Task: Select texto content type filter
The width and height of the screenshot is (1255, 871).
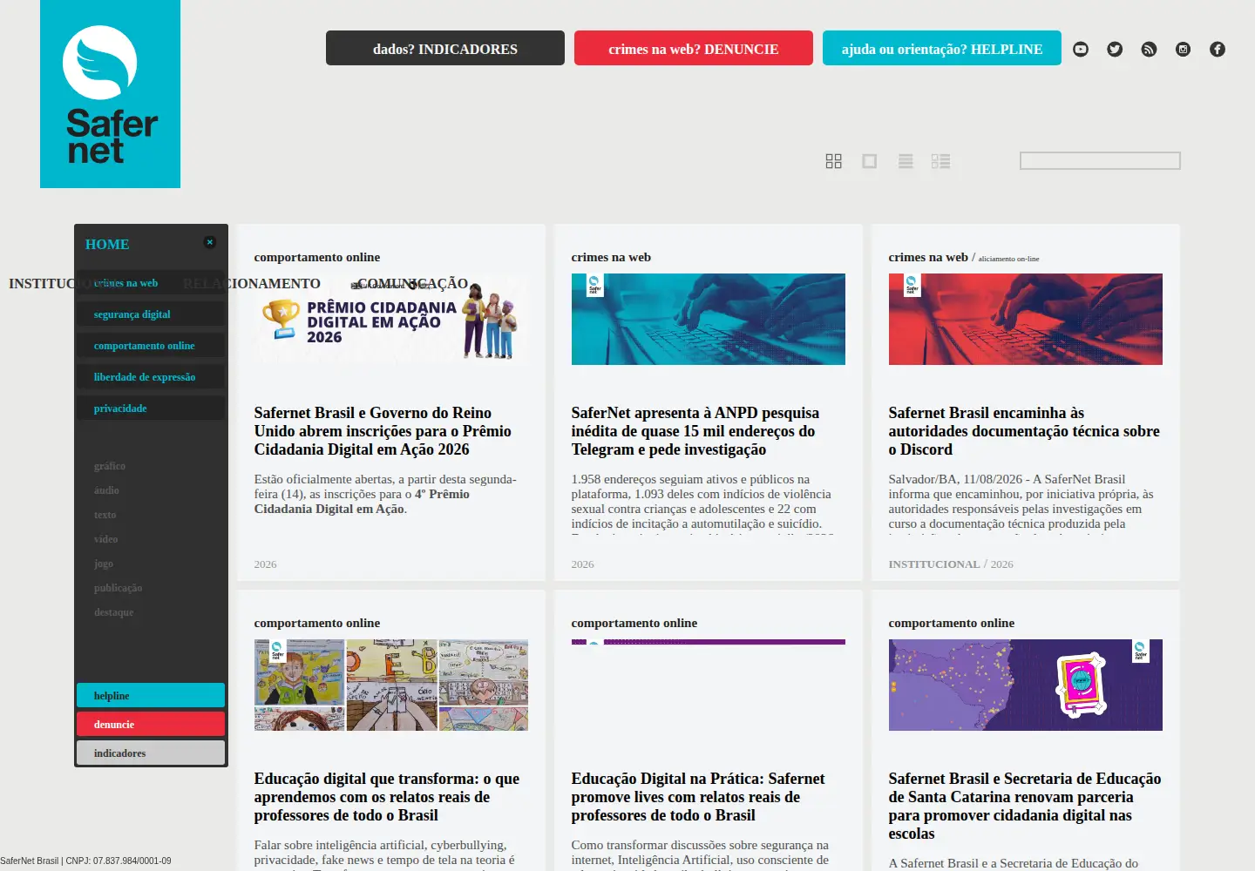Action: click(105, 515)
